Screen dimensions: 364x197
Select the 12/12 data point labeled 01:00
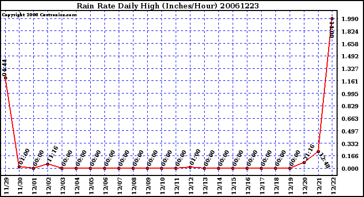tap(190, 167)
